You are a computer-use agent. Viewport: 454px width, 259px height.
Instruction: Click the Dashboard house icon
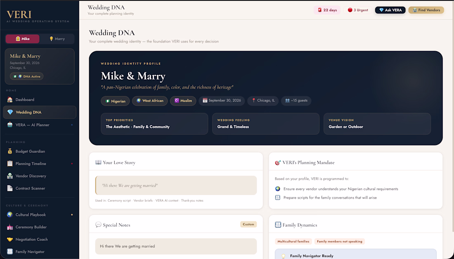10,100
